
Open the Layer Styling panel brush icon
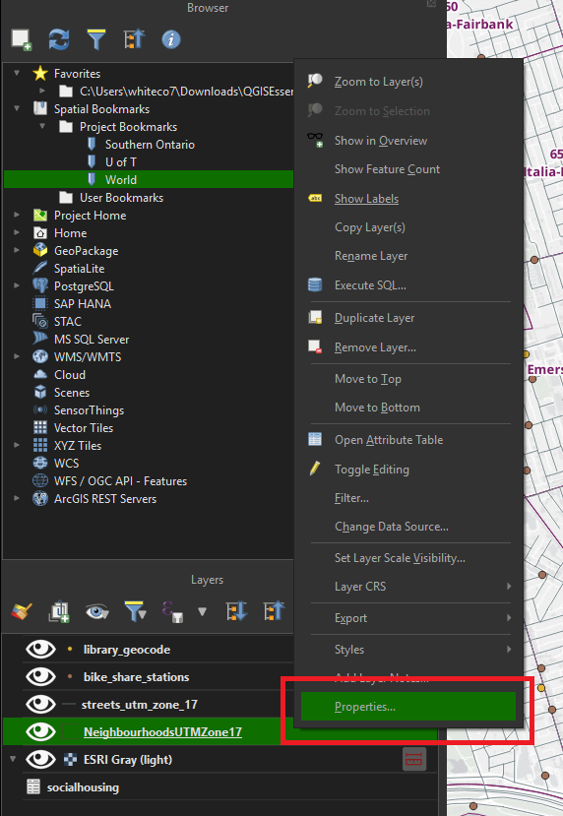(22, 611)
